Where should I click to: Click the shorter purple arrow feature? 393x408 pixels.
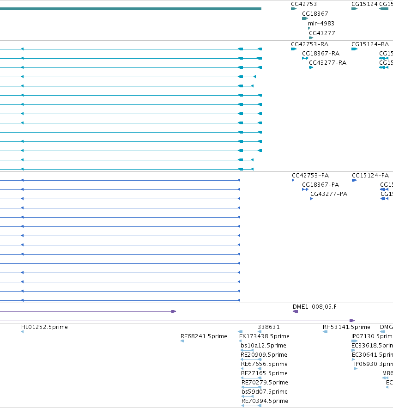(x=88, y=311)
